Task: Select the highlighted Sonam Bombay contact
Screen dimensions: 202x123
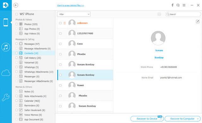Action: [x=85, y=75]
